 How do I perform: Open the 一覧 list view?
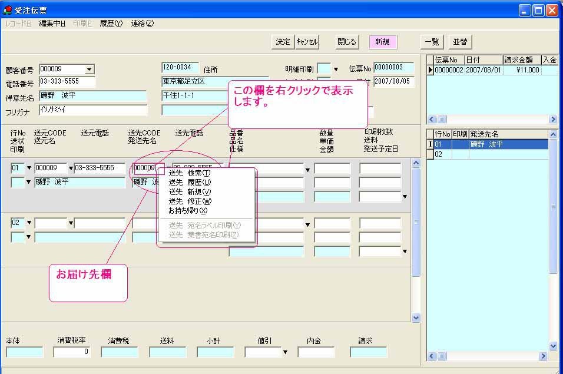click(432, 42)
